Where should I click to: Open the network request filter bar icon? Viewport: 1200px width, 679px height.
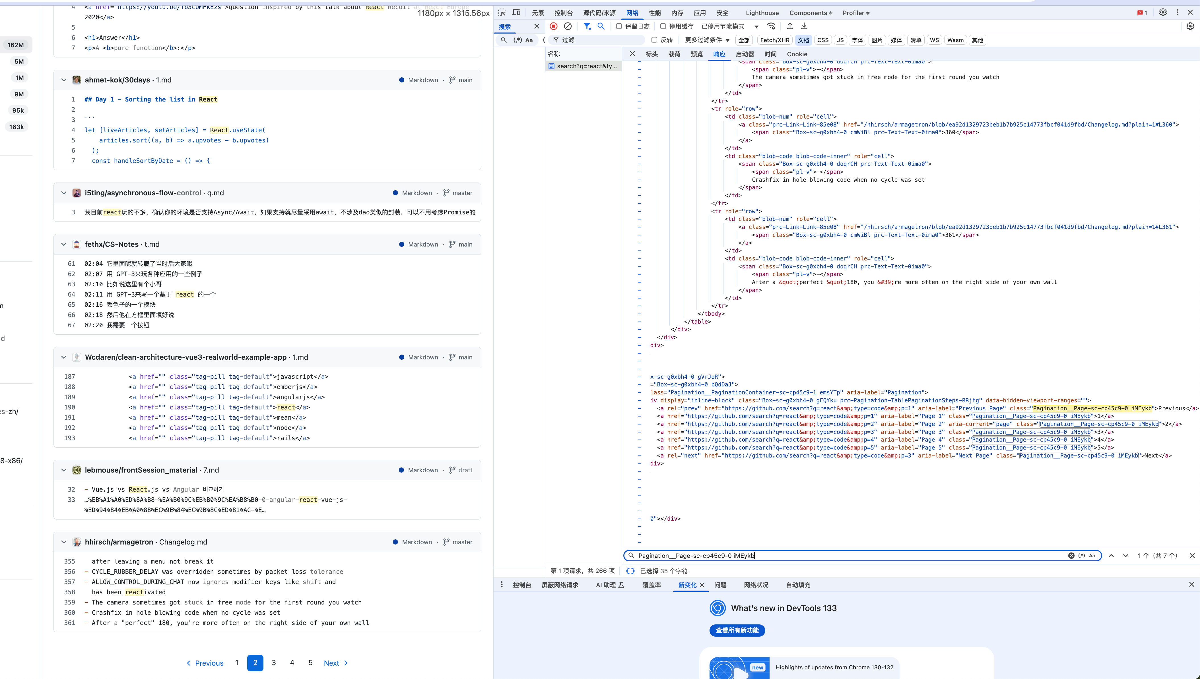click(587, 26)
